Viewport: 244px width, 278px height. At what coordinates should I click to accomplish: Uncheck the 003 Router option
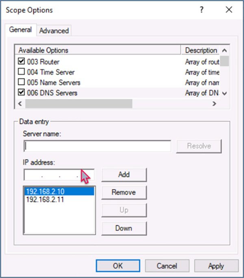[x=22, y=62]
